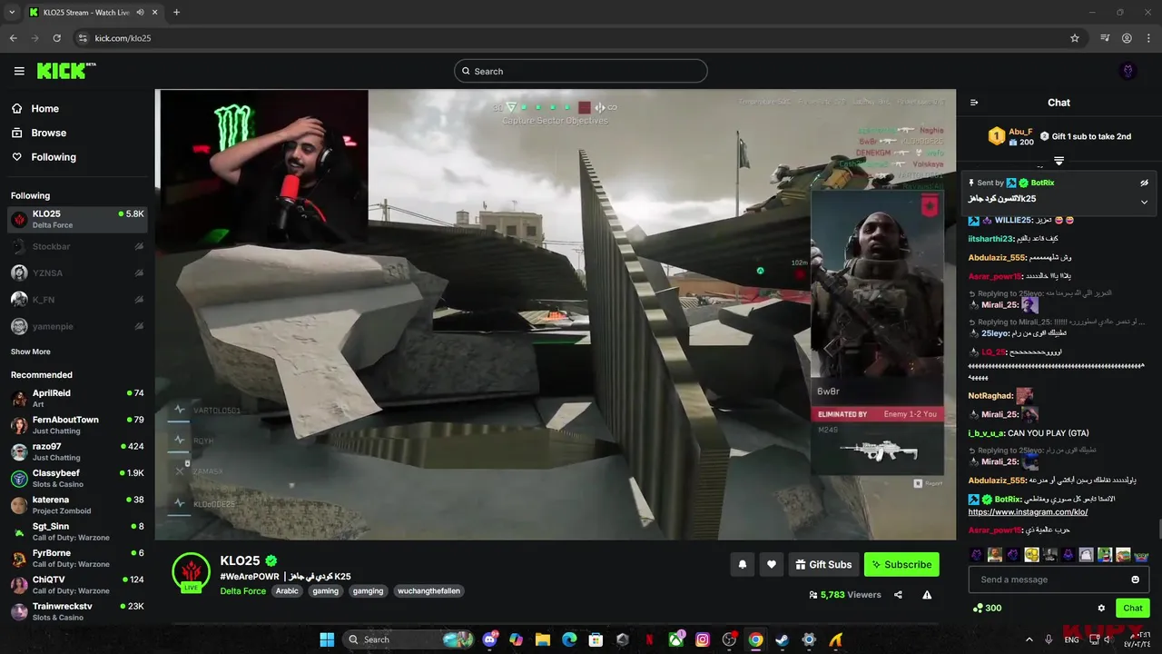Expand the pinned message chevron

(x=1144, y=202)
